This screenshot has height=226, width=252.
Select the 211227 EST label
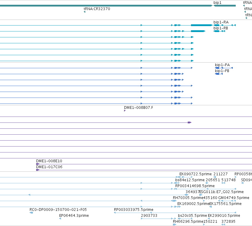(x=221, y=174)
